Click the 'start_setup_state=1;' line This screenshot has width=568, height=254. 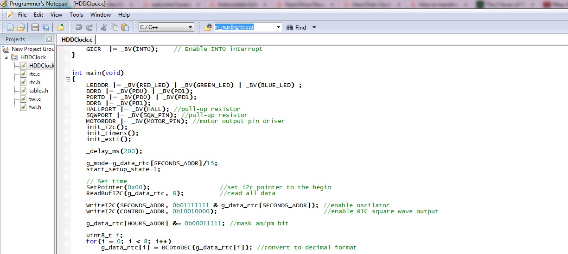(x=123, y=169)
